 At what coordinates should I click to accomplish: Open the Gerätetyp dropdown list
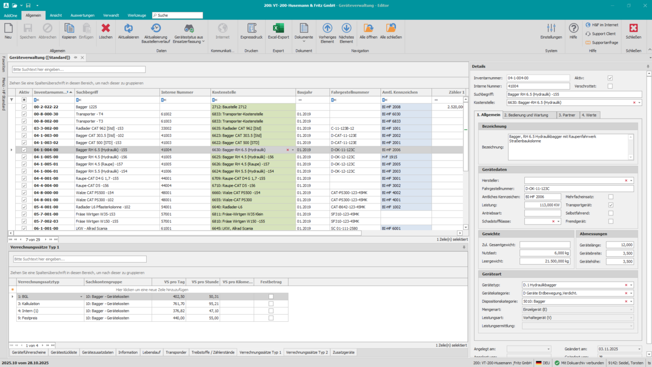631,285
